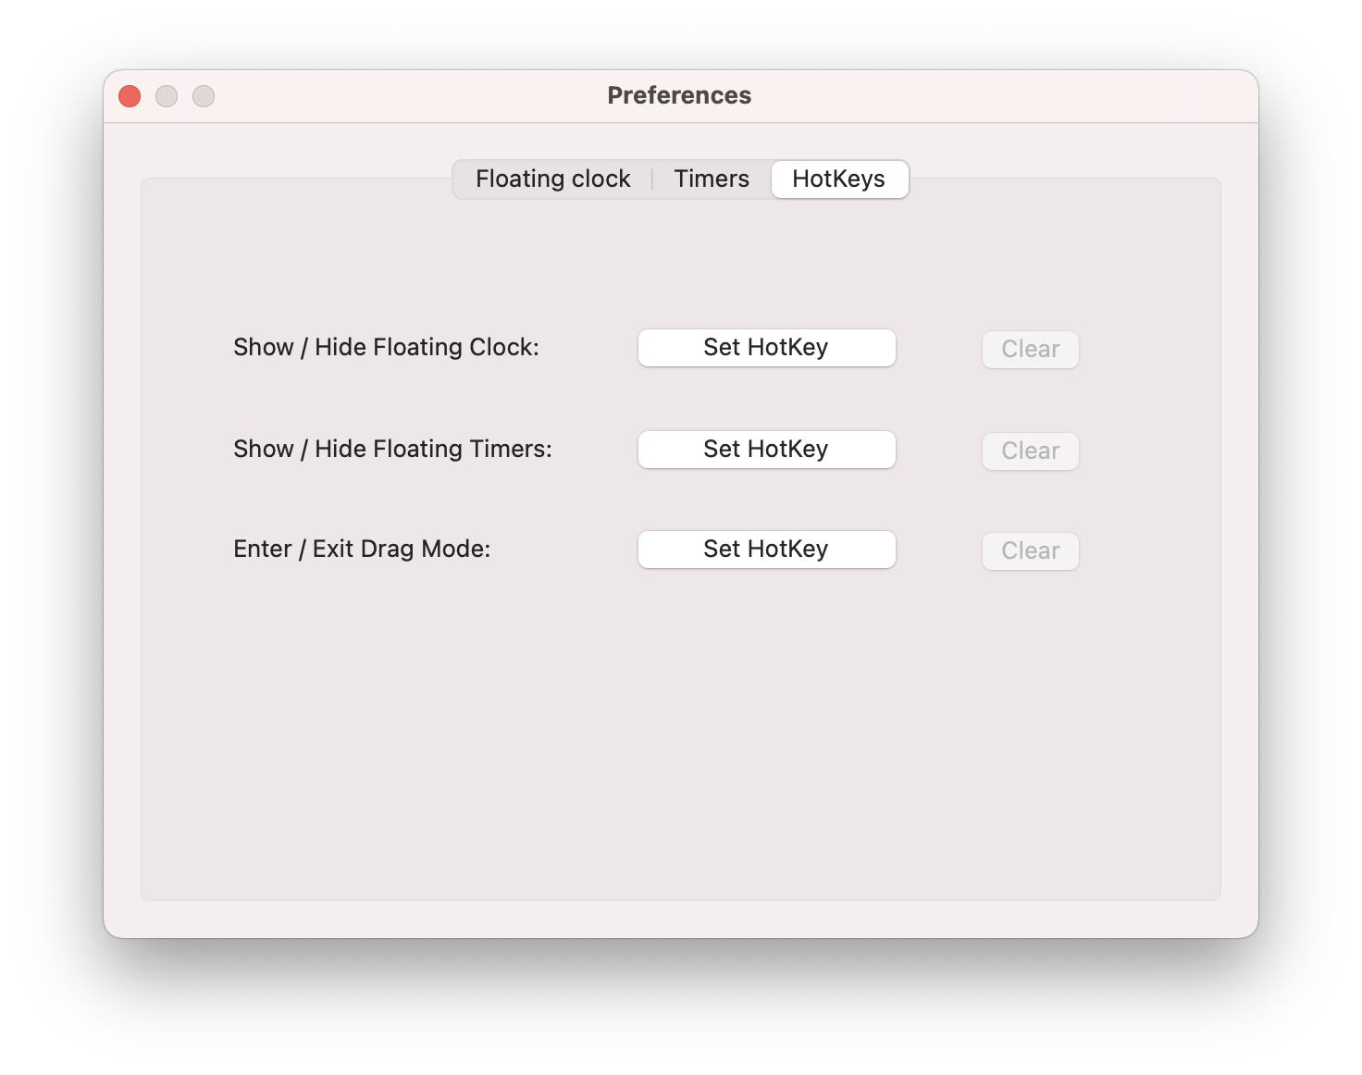This screenshot has width=1362, height=1075.
Task: Set HotKey for Show / Hide Floating Timers
Action: pos(766,450)
